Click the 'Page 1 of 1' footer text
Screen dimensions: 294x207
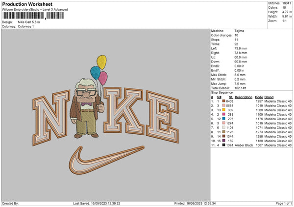[x=284, y=203]
